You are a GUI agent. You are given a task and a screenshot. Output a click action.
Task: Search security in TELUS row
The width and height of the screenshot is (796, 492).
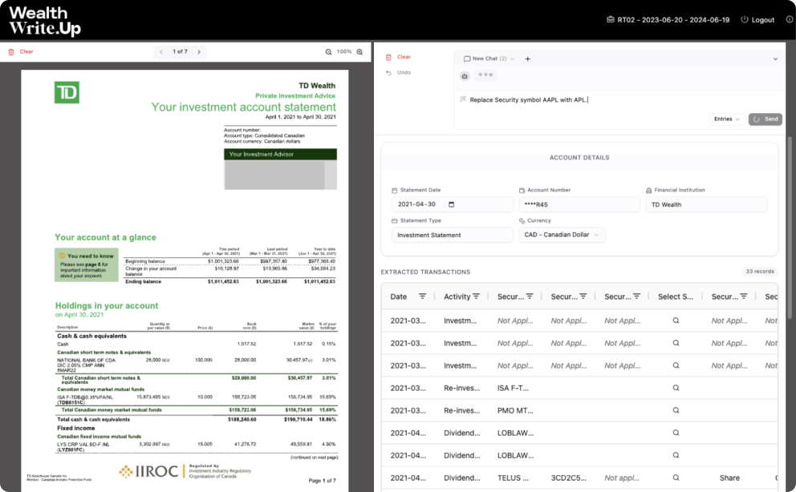[x=676, y=478]
